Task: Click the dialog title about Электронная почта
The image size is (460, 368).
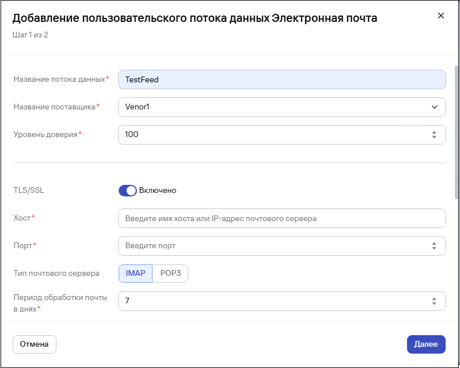Action: [x=195, y=18]
